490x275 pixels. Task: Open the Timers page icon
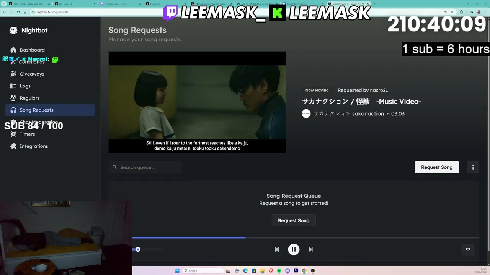pos(13,134)
